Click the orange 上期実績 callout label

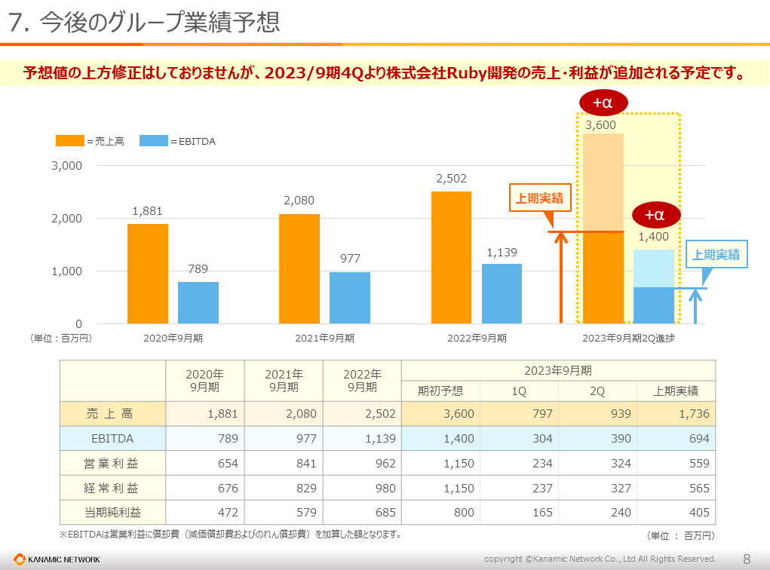pyautogui.click(x=540, y=198)
